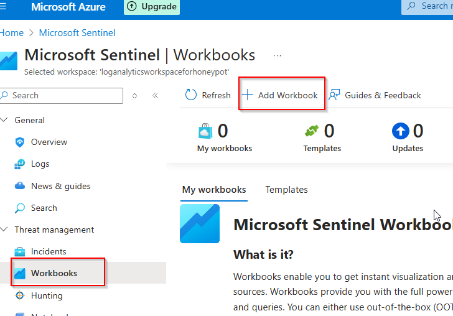The width and height of the screenshot is (453, 316).
Task: Click the sidebar Search input field
Action: point(65,95)
